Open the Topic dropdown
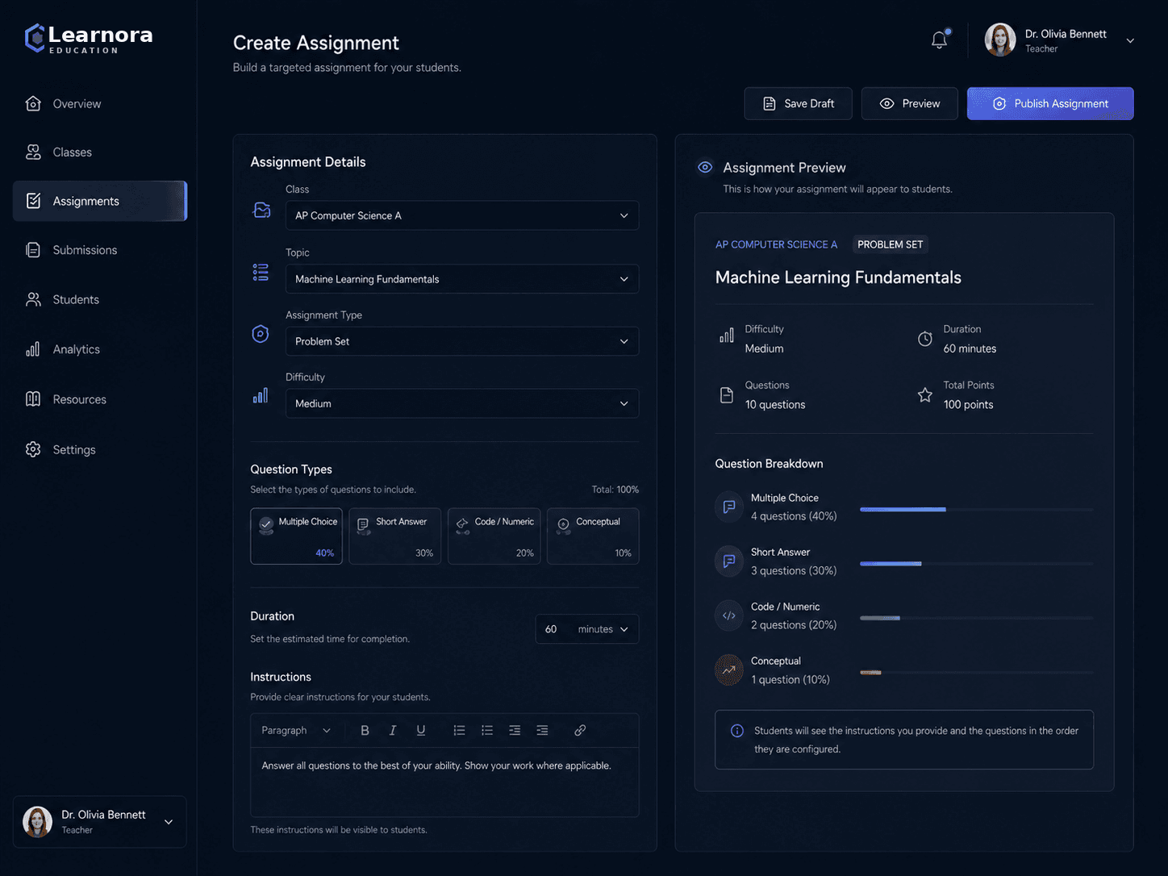Screen dimensions: 1168x876 coord(462,279)
